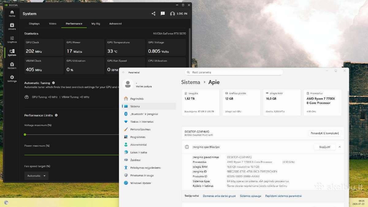
Task: Click the GPU Clock 202 MHz tile
Action: [44, 47]
